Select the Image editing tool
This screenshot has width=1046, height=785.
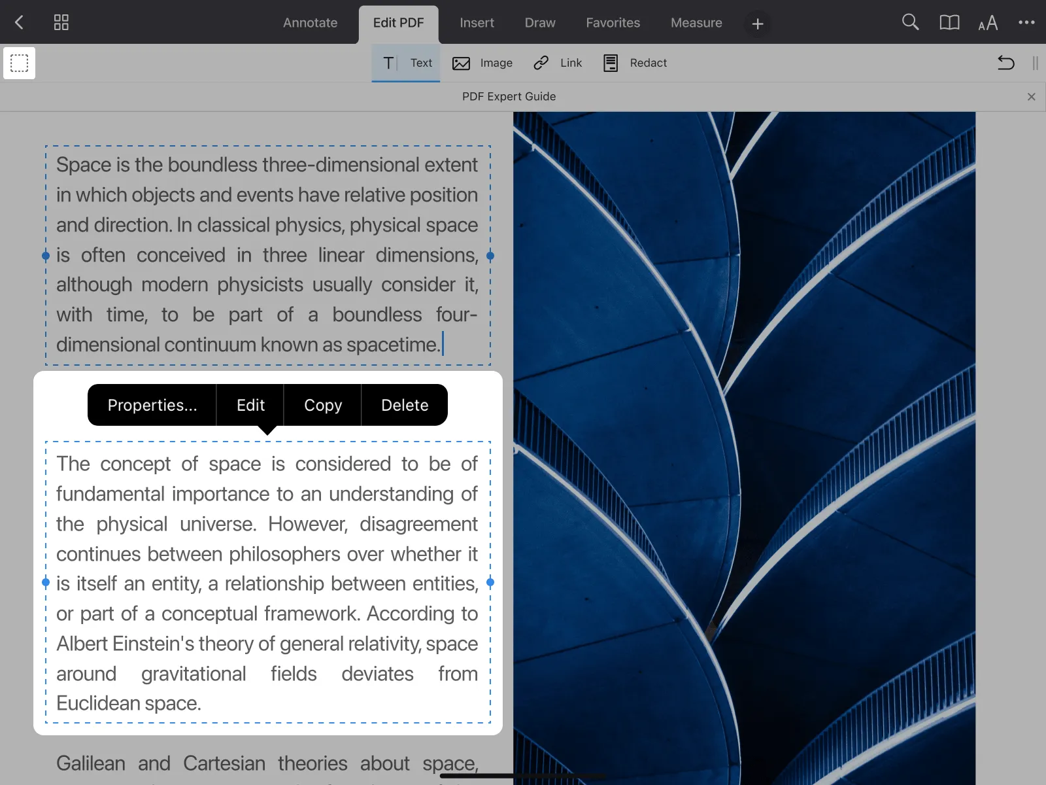coord(482,63)
